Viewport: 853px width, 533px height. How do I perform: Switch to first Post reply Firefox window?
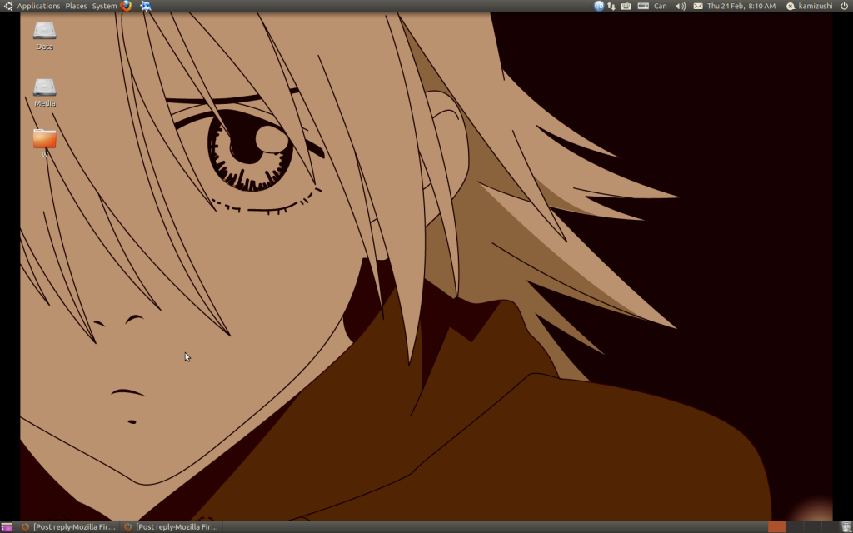[x=68, y=526]
